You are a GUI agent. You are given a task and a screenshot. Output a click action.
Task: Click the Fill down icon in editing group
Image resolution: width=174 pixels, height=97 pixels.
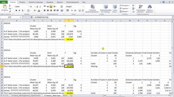(133, 8)
